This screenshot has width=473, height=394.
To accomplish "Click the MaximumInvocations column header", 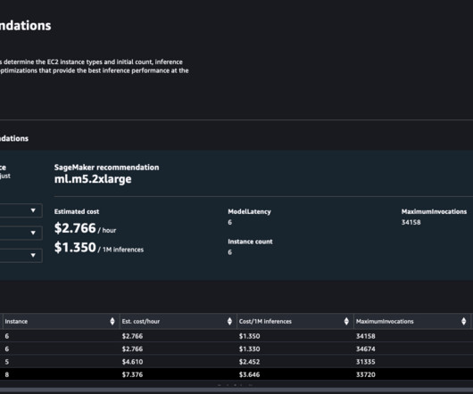I will (411, 322).
